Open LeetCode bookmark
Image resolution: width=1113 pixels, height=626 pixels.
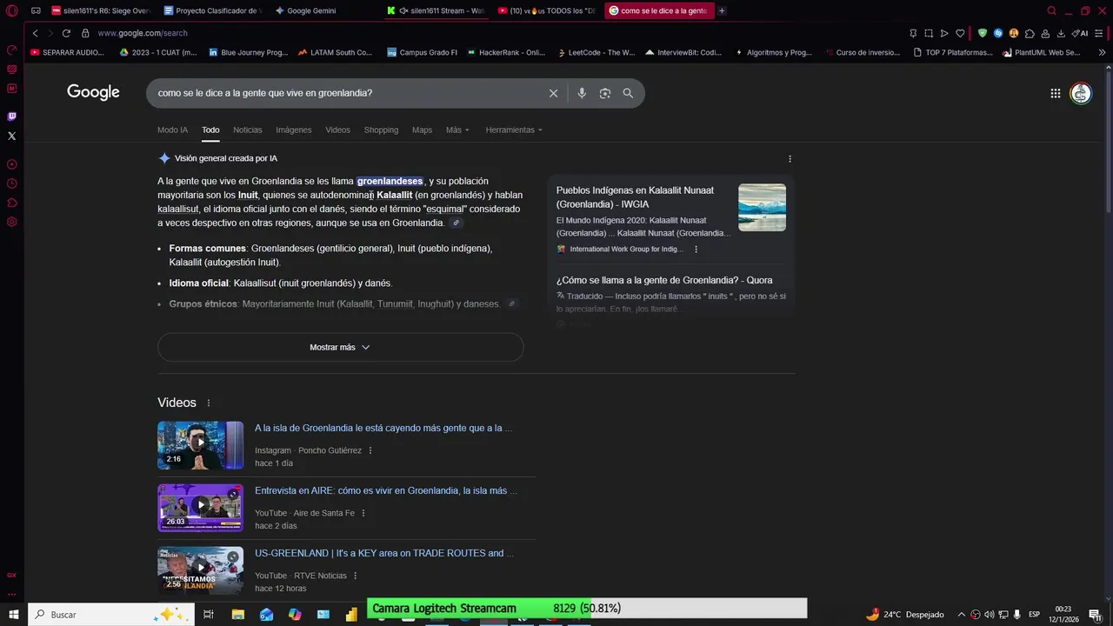click(595, 52)
